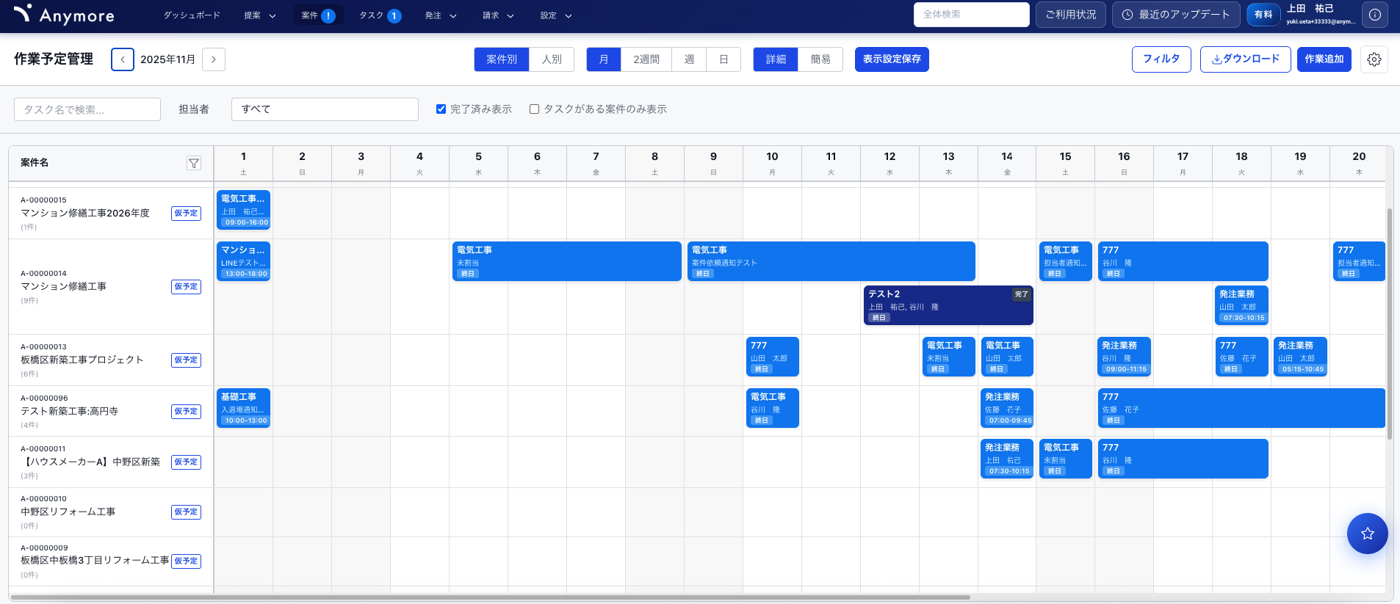Switch to 簡易 display mode
1400x604 pixels.
point(820,59)
